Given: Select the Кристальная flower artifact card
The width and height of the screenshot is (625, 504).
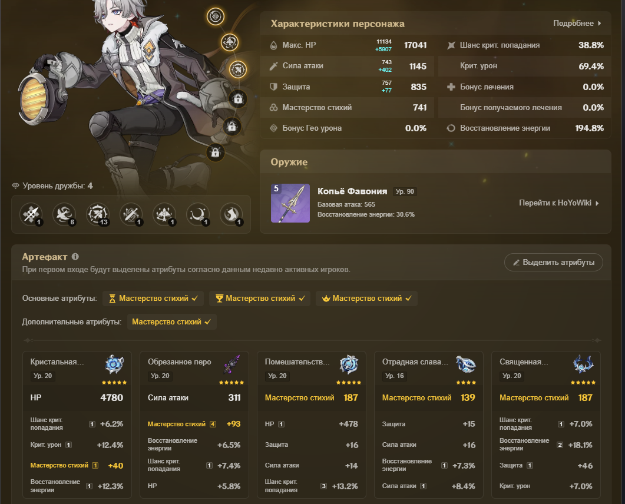Looking at the screenshot, I should click(x=77, y=425).
